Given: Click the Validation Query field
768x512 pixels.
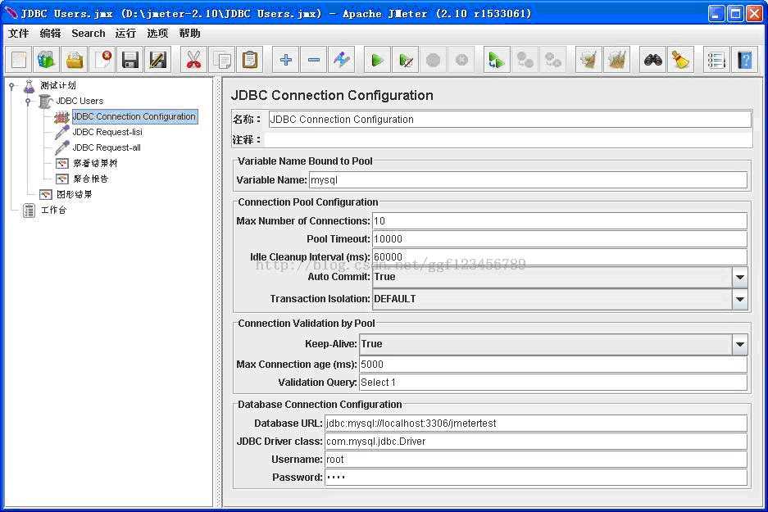Looking at the screenshot, I should (553, 383).
